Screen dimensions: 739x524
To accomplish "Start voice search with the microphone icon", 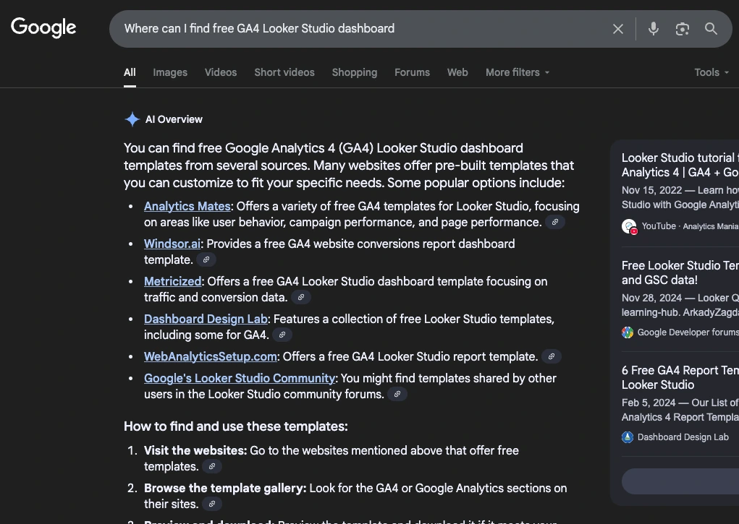I will [x=653, y=29].
